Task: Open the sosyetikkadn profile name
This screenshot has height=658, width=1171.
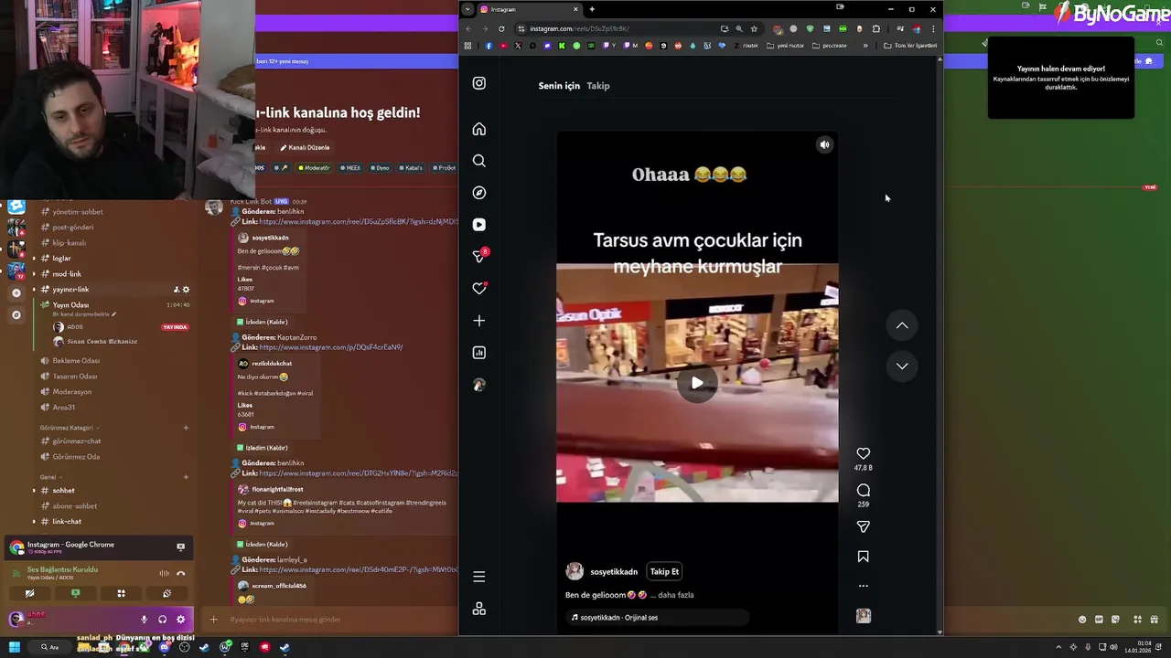Action: tap(614, 572)
